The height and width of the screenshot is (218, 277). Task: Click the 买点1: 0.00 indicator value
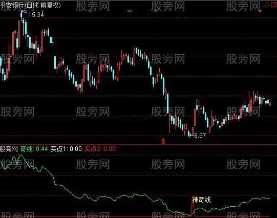(x=66, y=149)
